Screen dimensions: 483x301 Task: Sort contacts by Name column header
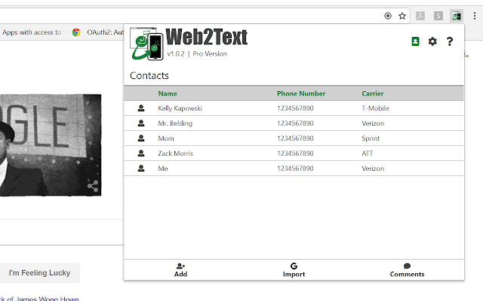tap(168, 93)
